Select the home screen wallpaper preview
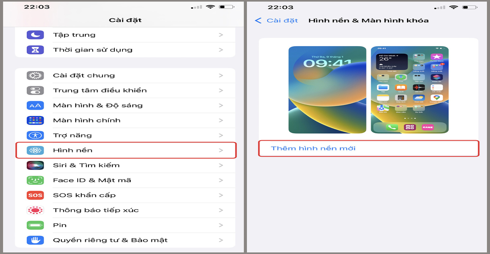The width and height of the screenshot is (490, 254). [x=410, y=89]
